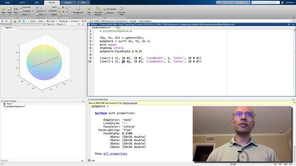
Task: Open the Print dropdown arrow
Action: point(29,14)
